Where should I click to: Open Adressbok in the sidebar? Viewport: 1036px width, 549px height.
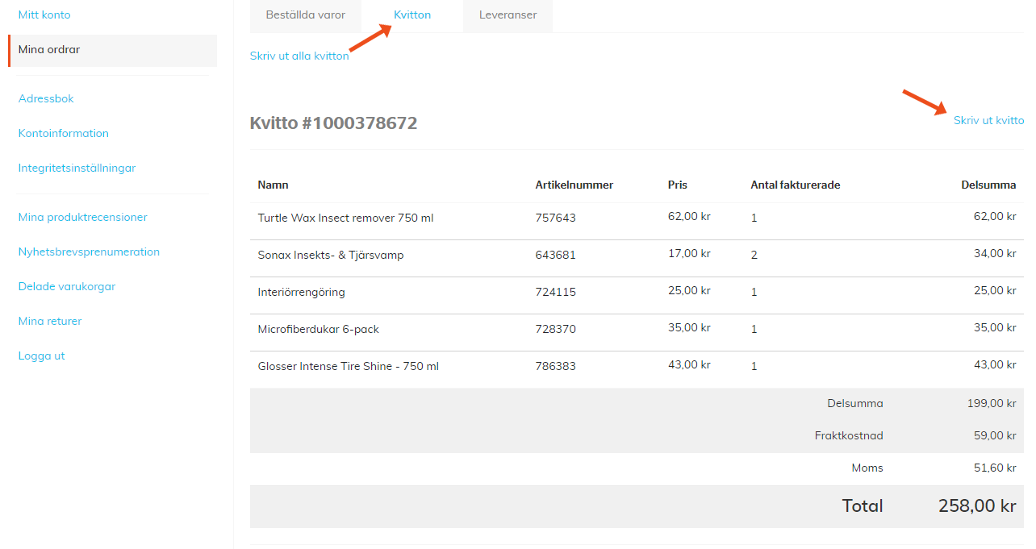click(46, 98)
